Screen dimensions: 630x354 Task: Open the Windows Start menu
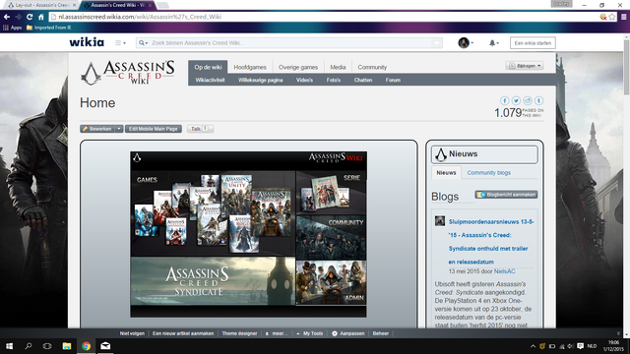coord(9,346)
